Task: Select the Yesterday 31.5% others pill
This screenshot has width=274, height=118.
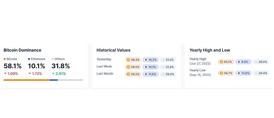Action: tap(168, 60)
